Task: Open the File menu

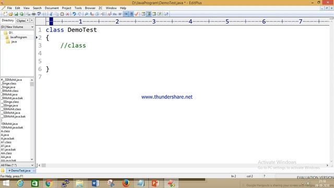Action: (x=9, y=8)
